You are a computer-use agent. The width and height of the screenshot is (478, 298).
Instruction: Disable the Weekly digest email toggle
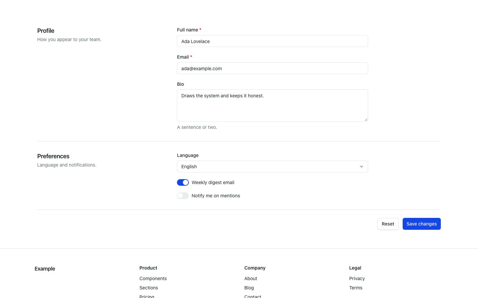[183, 182]
